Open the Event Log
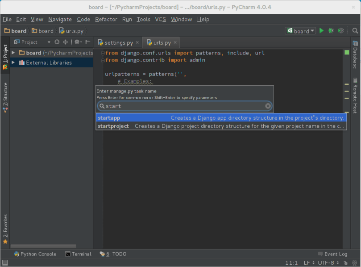Viewport: 361px width, 267px height. (x=332, y=254)
